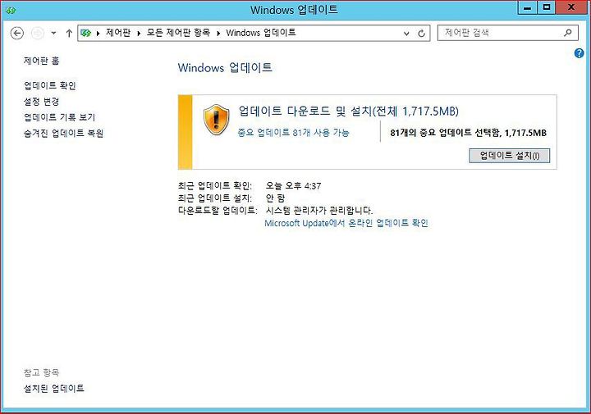Select 모든 제어판 항목 breadcrumb
The image size is (591, 414).
[178, 33]
